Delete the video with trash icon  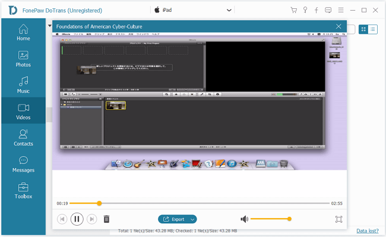tap(106, 219)
